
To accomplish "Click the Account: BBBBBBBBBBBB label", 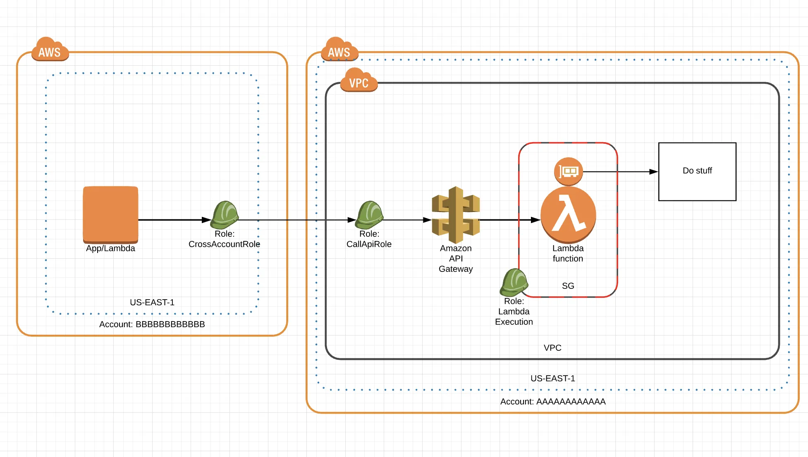I will coord(152,324).
